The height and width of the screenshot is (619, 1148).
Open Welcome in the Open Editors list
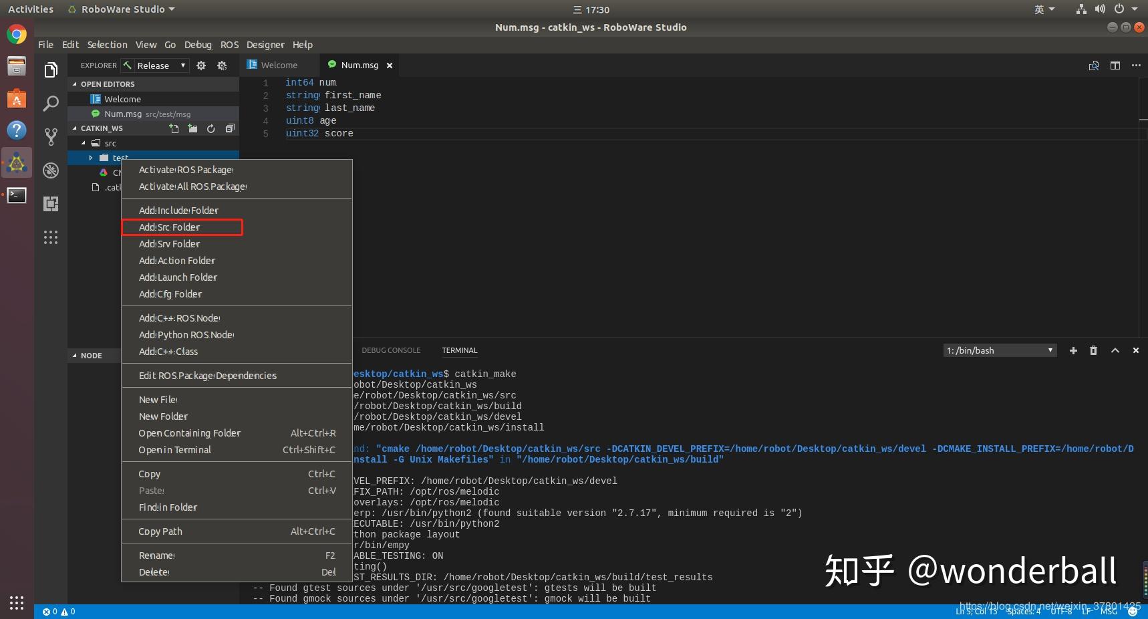[153, 99]
